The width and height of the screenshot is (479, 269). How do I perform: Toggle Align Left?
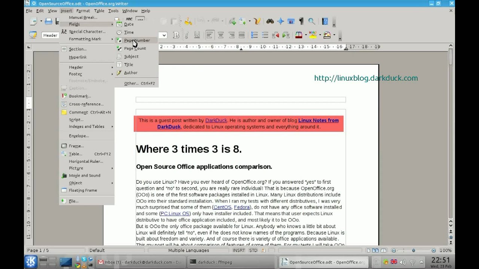click(x=210, y=35)
